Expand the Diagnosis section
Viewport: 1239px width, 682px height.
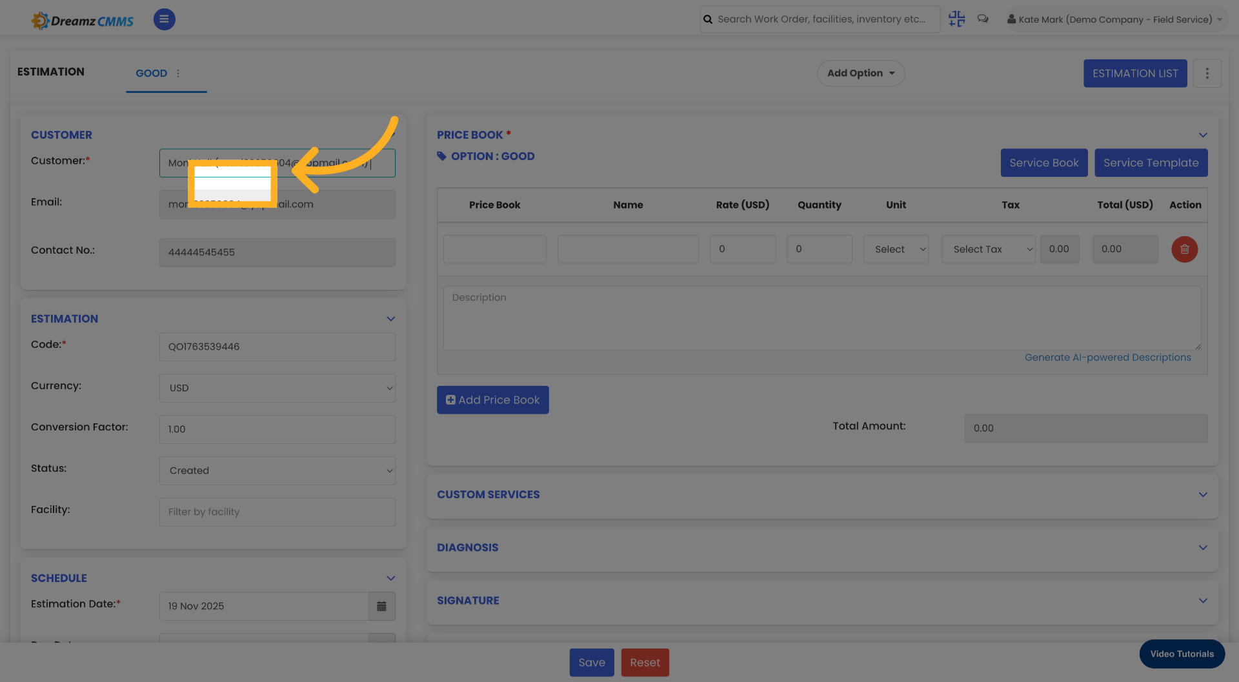pyautogui.click(x=1203, y=547)
